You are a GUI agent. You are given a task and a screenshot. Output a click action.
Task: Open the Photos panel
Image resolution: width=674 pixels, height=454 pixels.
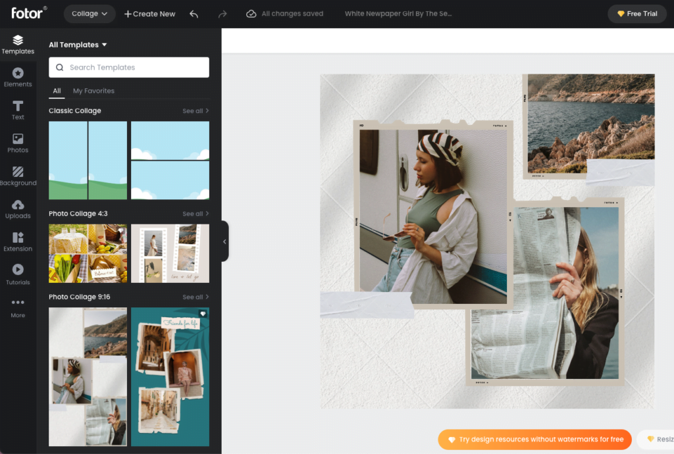pos(18,142)
